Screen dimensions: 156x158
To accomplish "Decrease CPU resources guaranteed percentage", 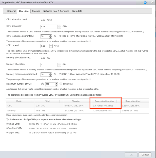I will tap(50, 37).
